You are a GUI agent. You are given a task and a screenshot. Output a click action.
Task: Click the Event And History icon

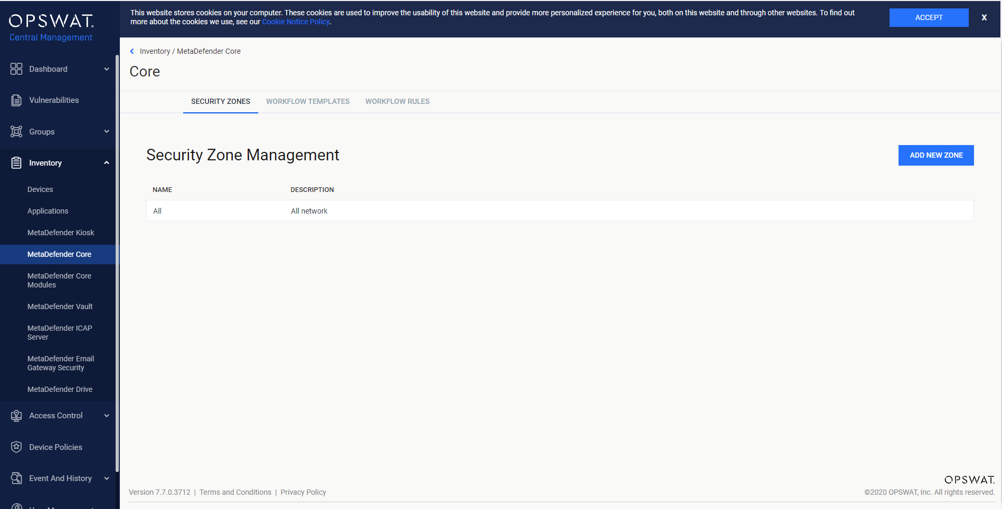point(16,478)
